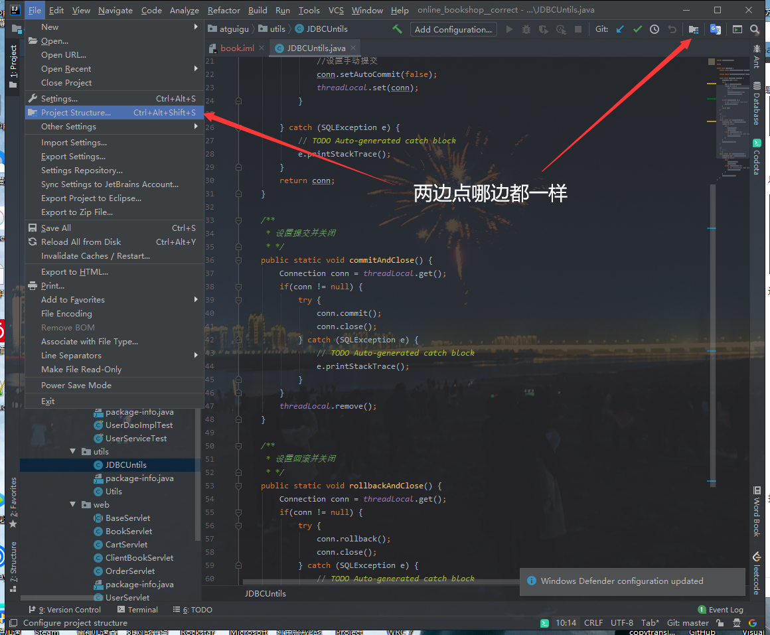This screenshot has width=770, height=635.
Task: Open Version Control tool window
Action: [65, 610]
